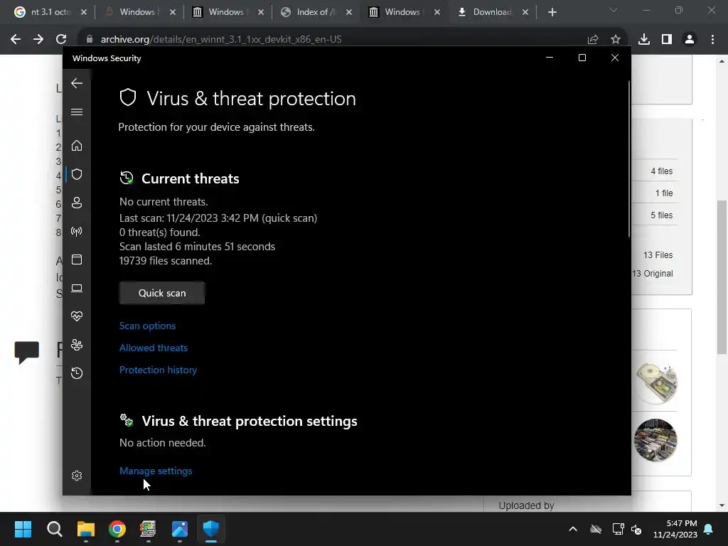Open Manage settings link
728x546 pixels.
[x=156, y=471]
